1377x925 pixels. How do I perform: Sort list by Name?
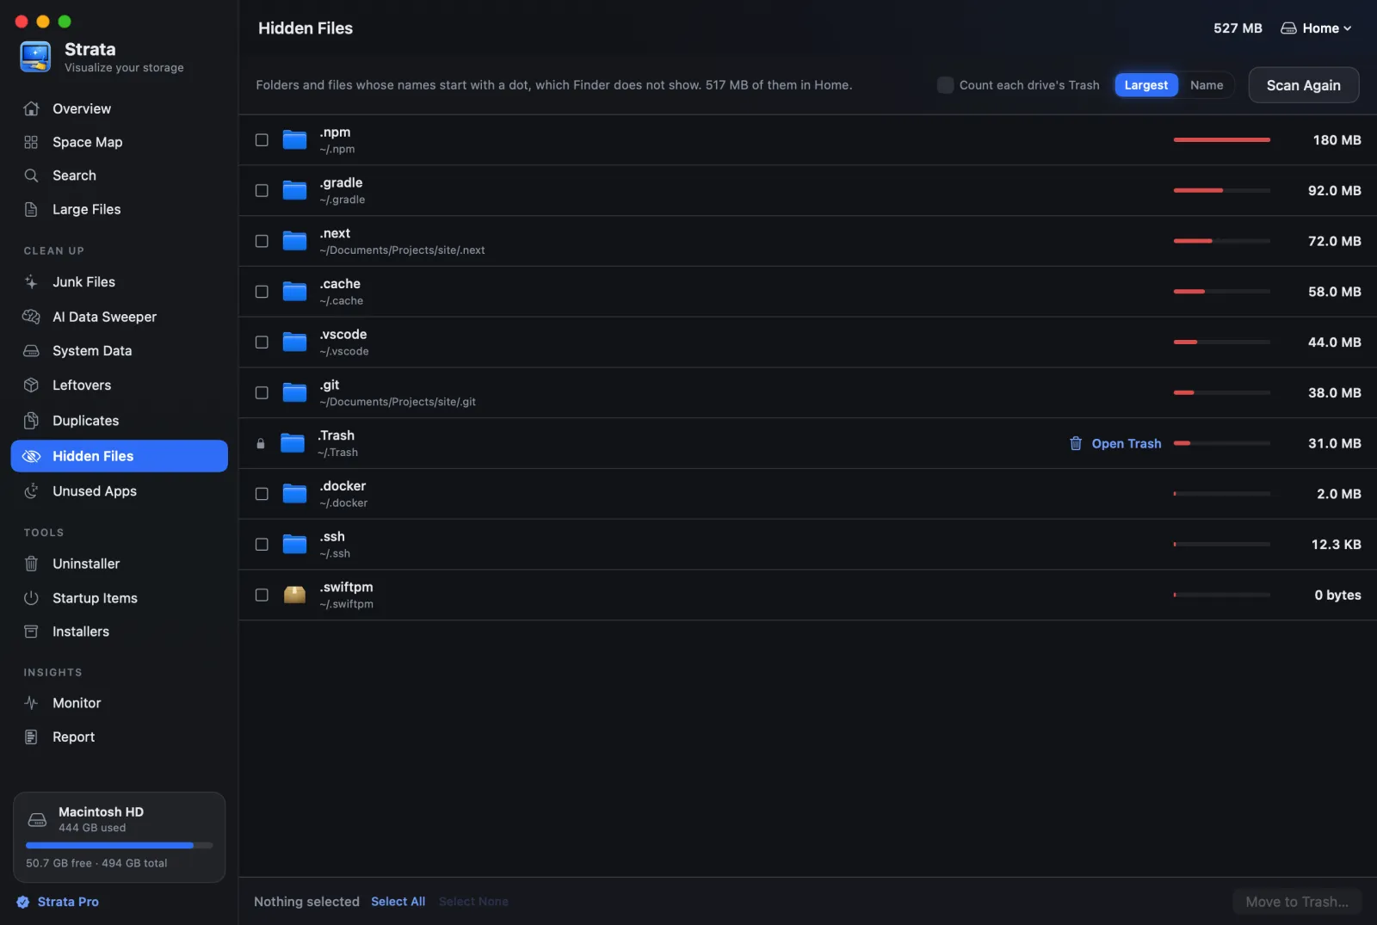coord(1207,85)
